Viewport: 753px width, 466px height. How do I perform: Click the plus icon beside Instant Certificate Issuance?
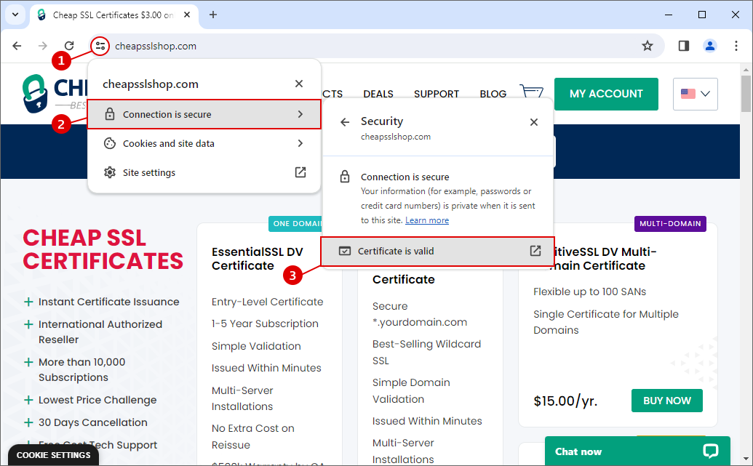(x=28, y=302)
